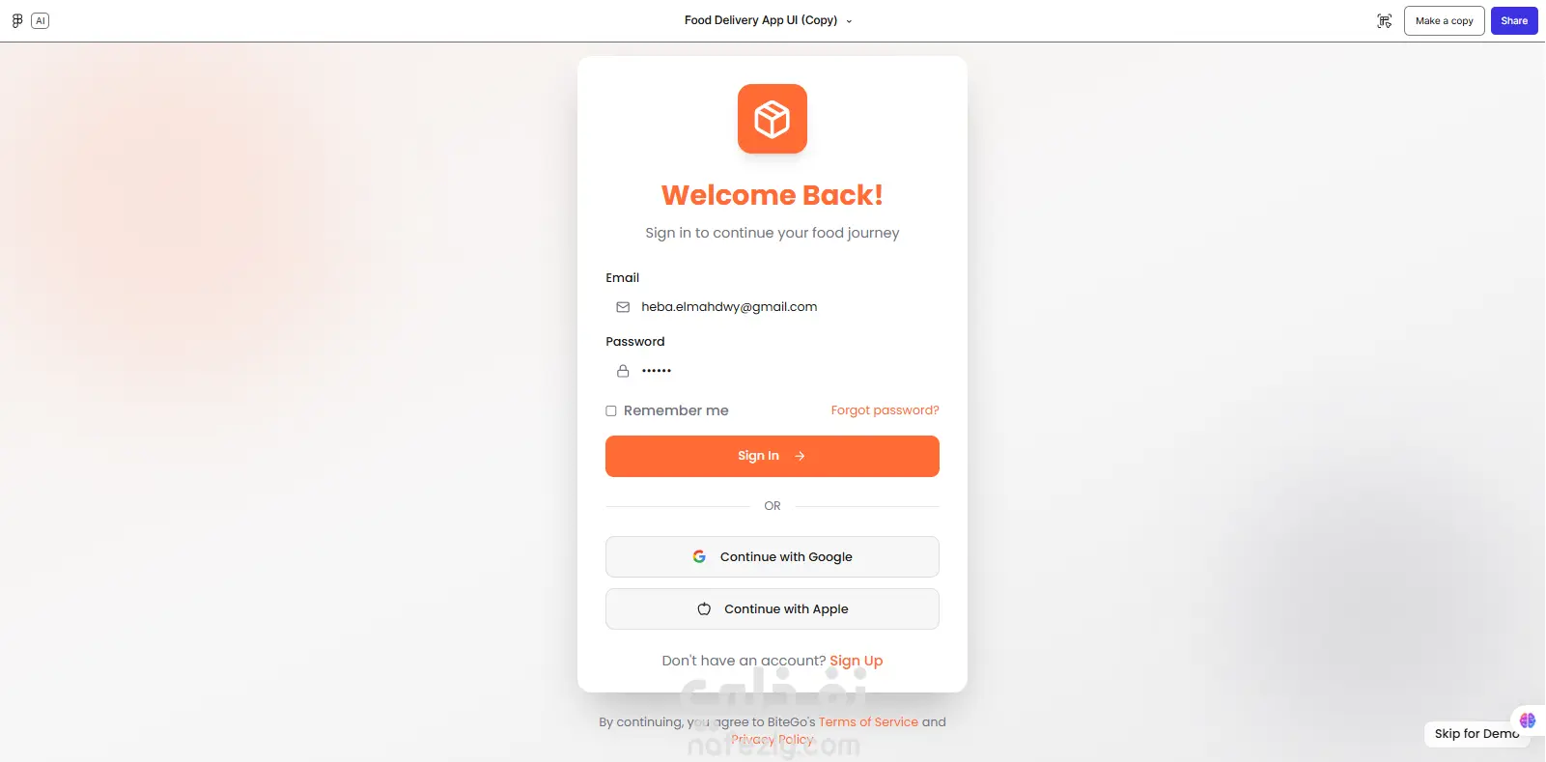This screenshot has height=762, width=1546.
Task: Click the AI badge icon
Action: 41,20
